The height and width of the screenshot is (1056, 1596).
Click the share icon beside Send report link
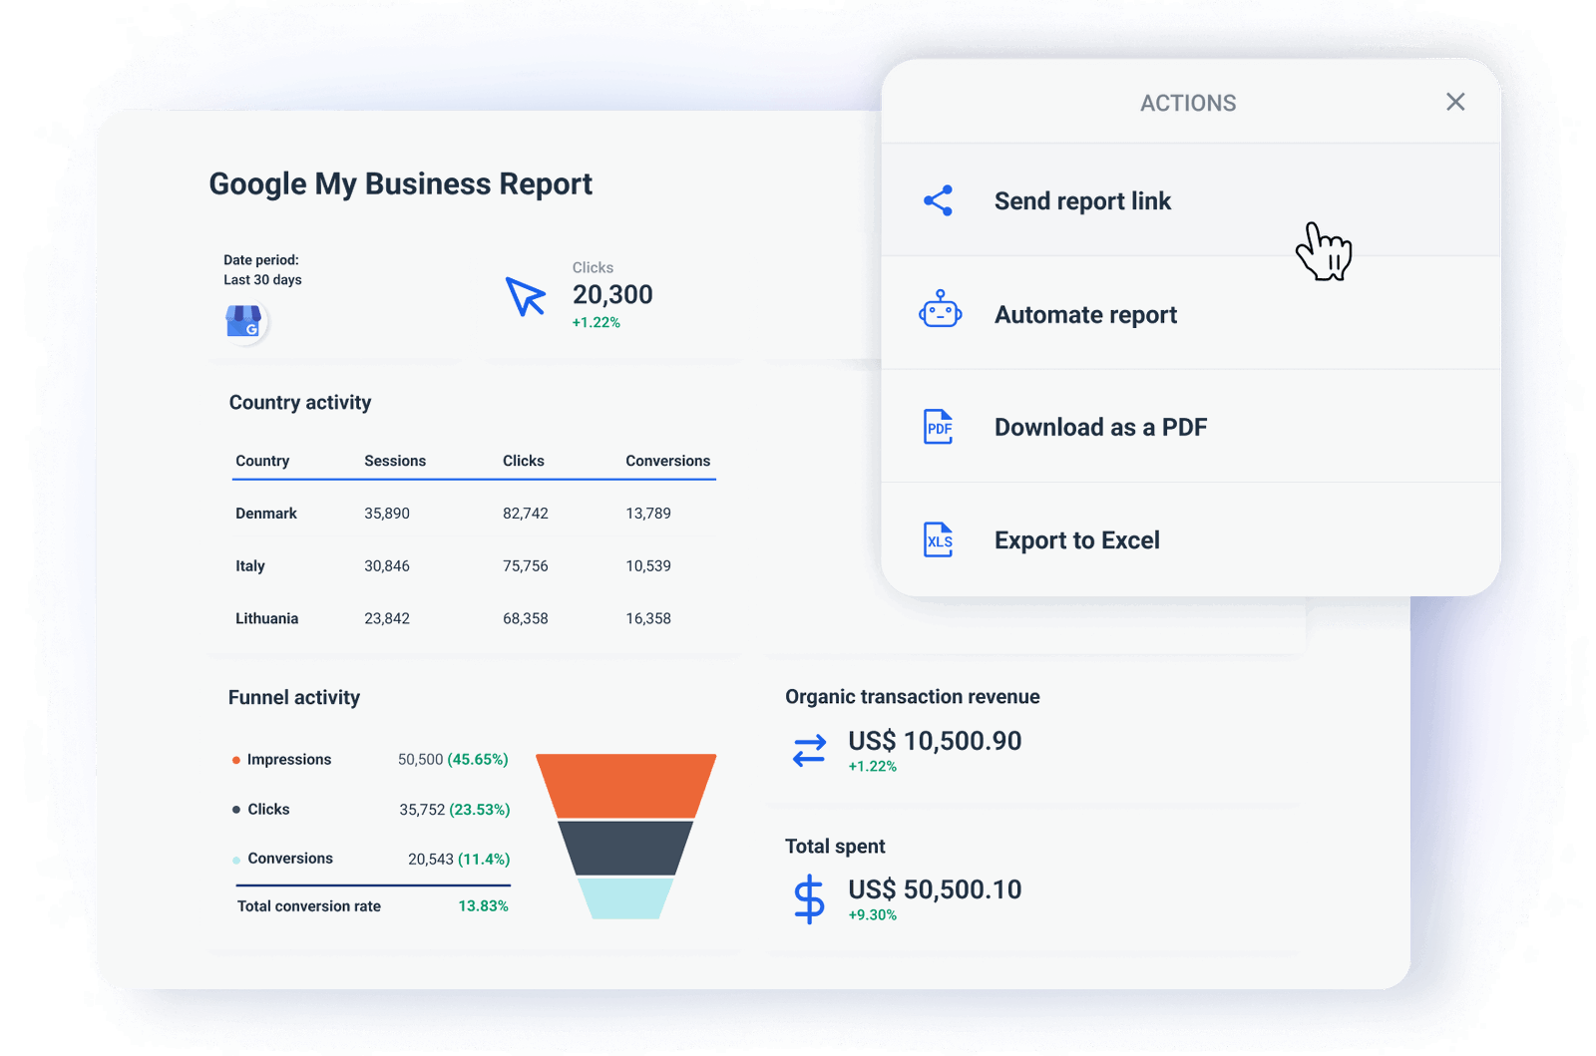point(939,200)
